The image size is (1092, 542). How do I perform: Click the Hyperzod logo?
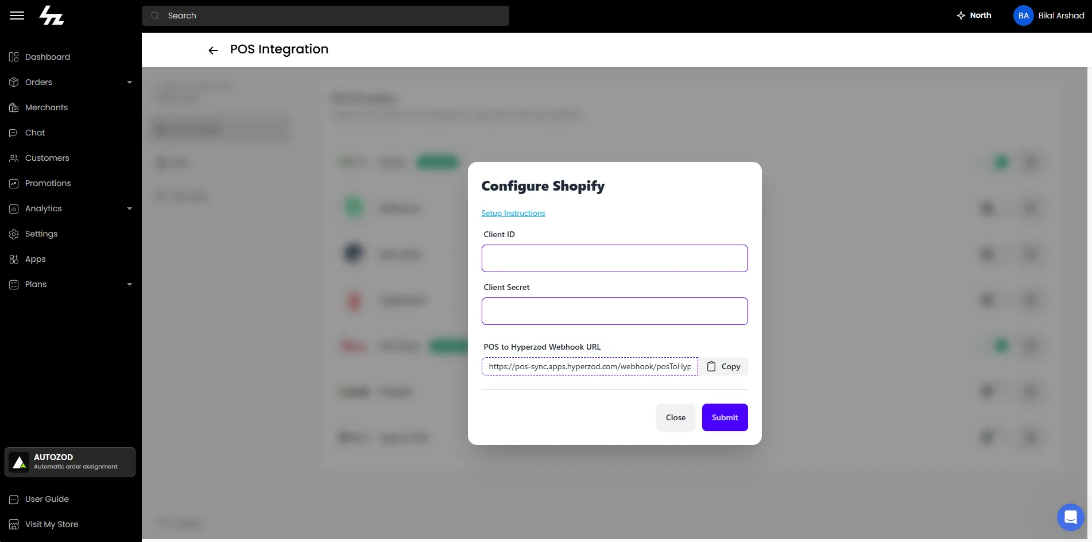click(x=52, y=16)
